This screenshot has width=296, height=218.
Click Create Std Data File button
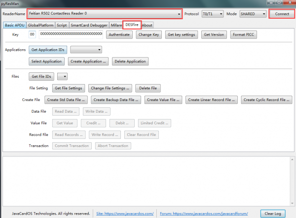[x=66, y=100]
